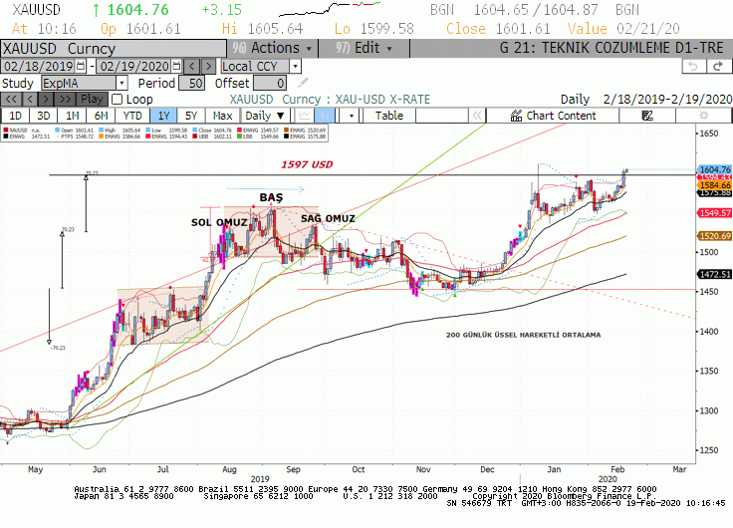Click the redo arrow button
733x528 pixels.
coord(718,67)
